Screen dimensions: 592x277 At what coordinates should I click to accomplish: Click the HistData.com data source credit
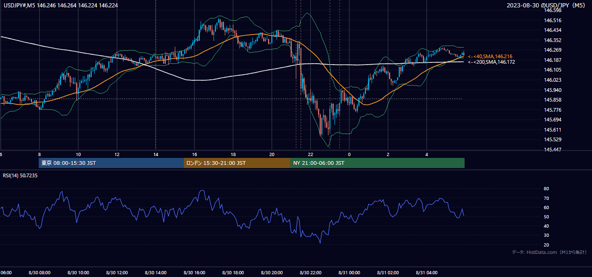pos(549,252)
